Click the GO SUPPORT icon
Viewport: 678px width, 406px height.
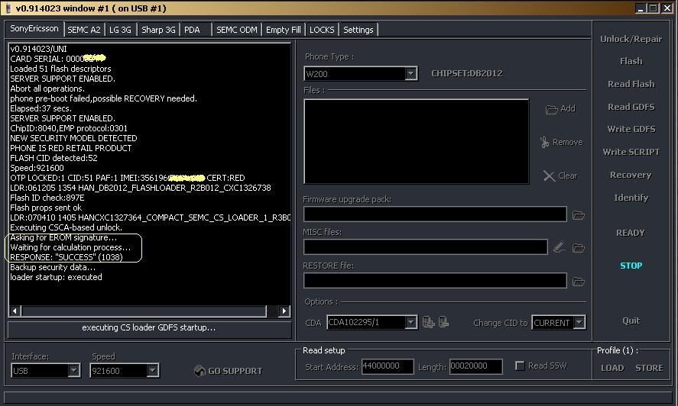200,371
